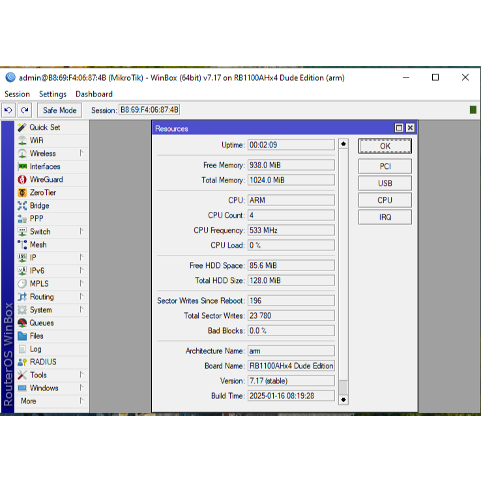Click the PCI button
Image resolution: width=481 pixels, height=481 pixels.
click(385, 166)
